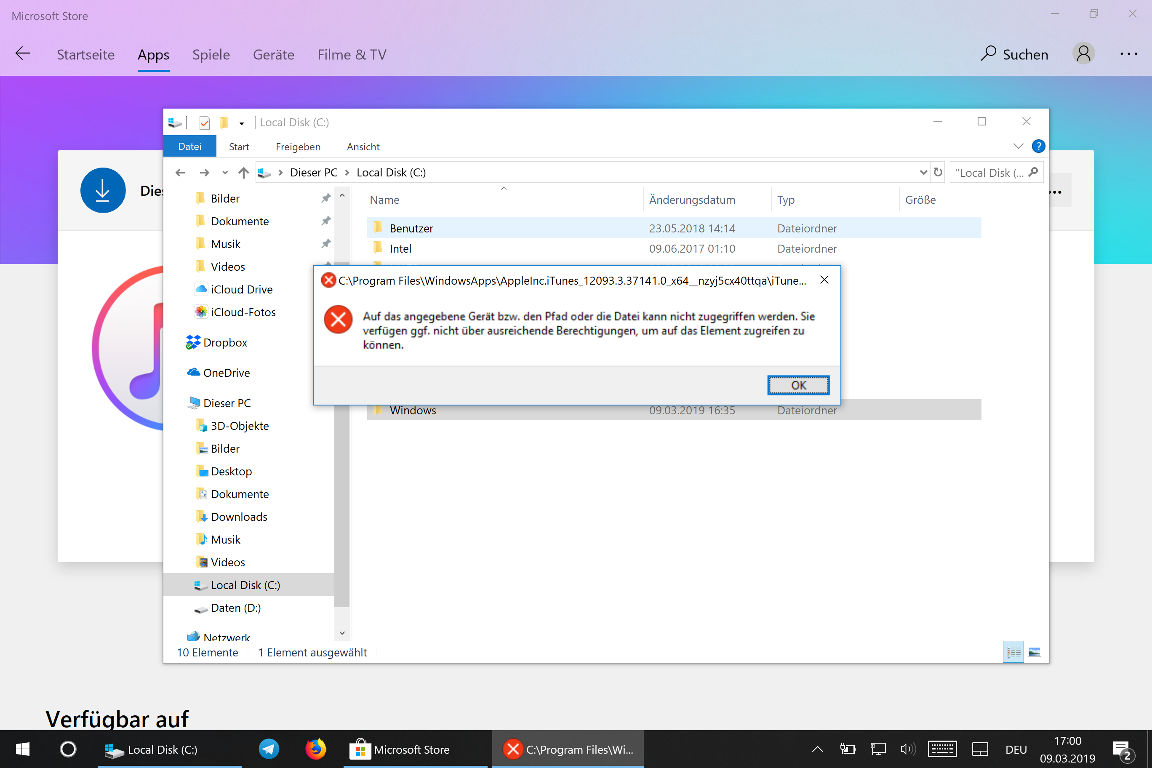Click the properties quick access toolbar icon
The height and width of the screenshot is (768, 1152).
[204, 122]
